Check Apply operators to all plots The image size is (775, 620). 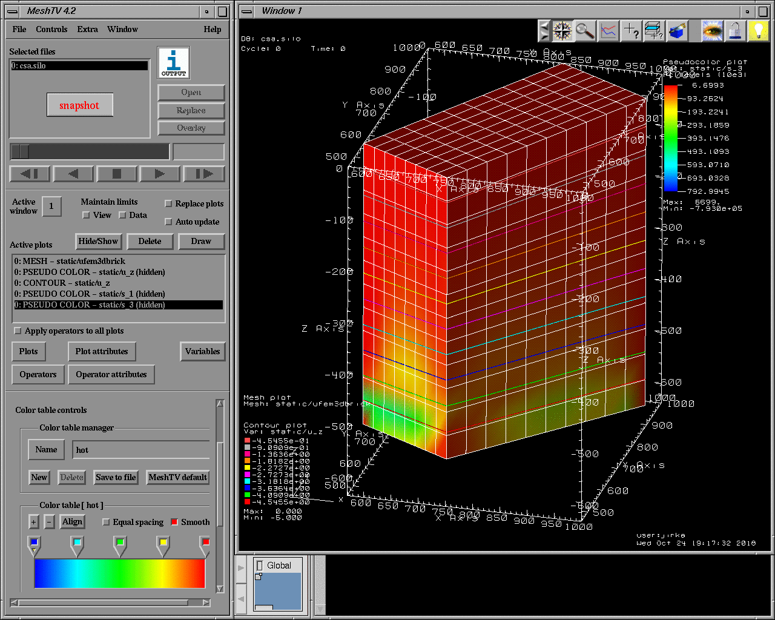tap(18, 331)
